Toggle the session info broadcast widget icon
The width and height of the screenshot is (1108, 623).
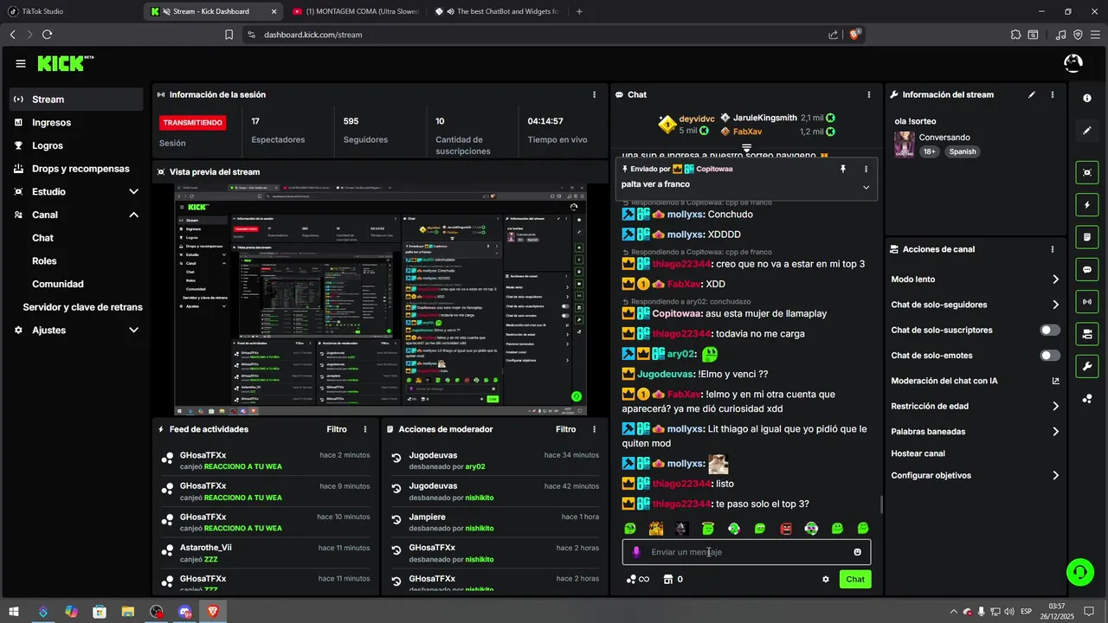click(x=1087, y=301)
